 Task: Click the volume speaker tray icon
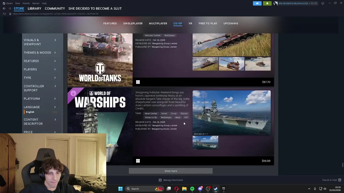(x=325, y=189)
